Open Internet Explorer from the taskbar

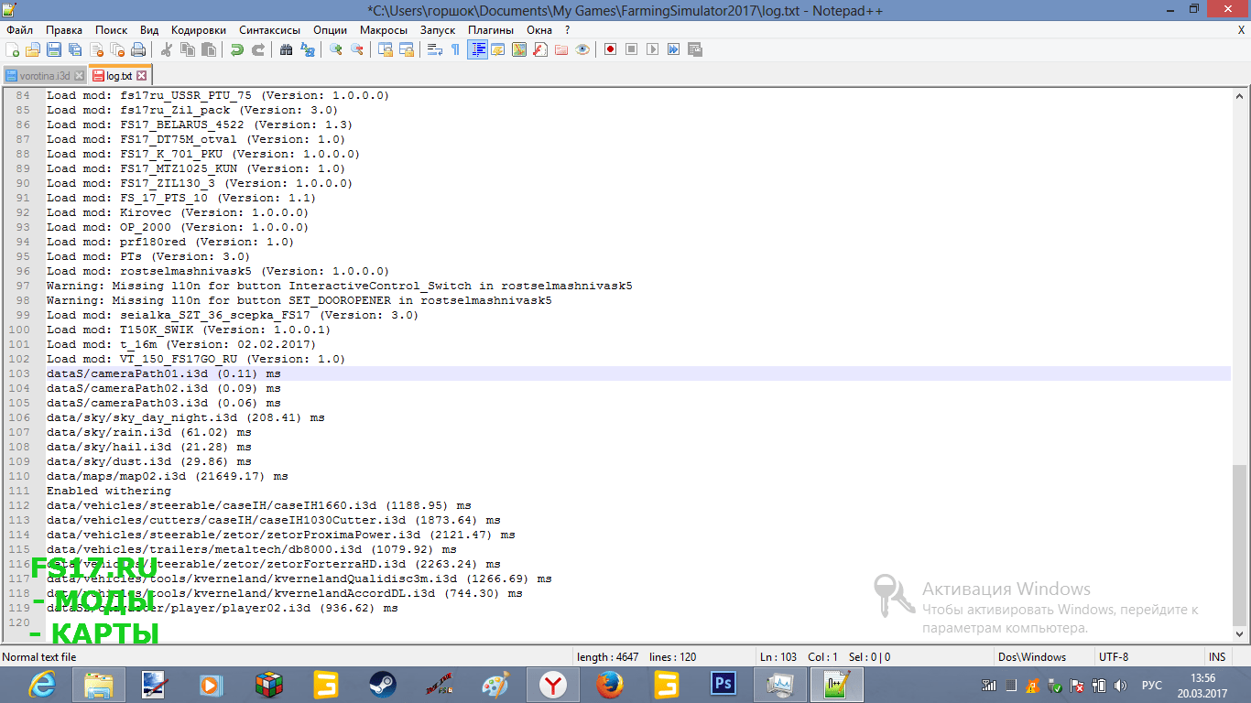click(x=42, y=684)
